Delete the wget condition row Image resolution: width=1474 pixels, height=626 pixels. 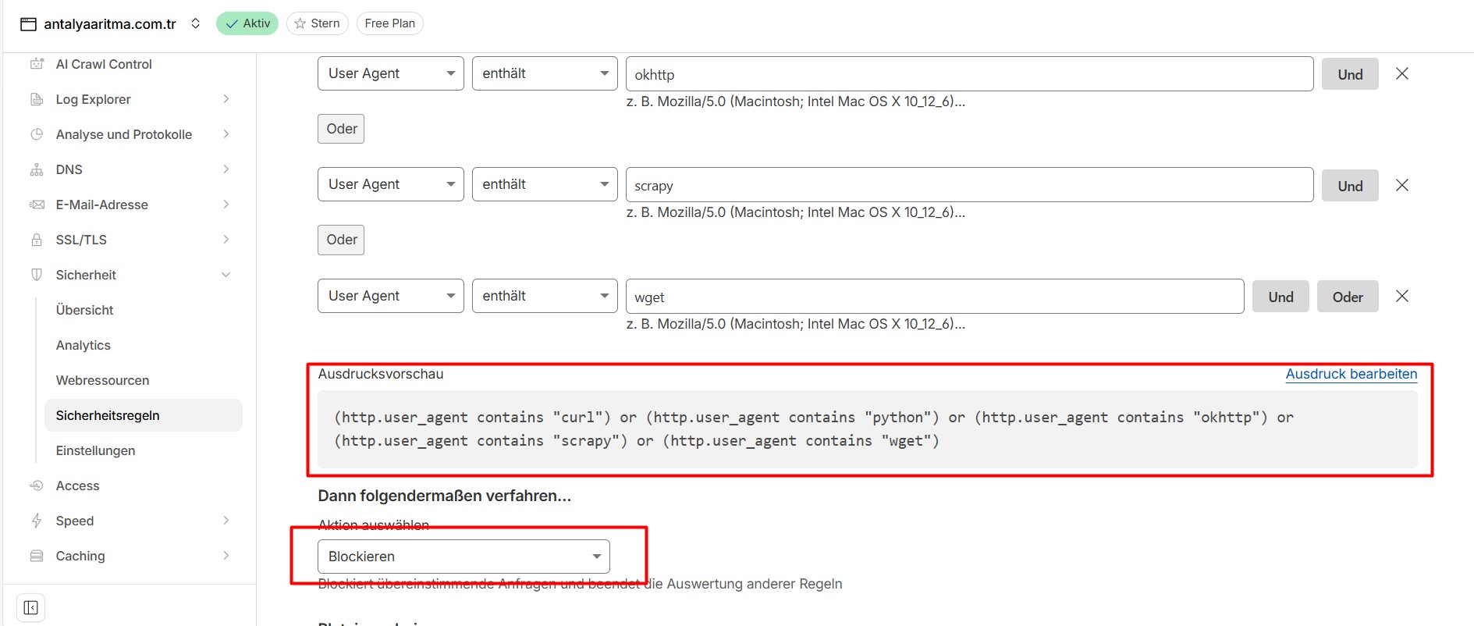(1401, 297)
